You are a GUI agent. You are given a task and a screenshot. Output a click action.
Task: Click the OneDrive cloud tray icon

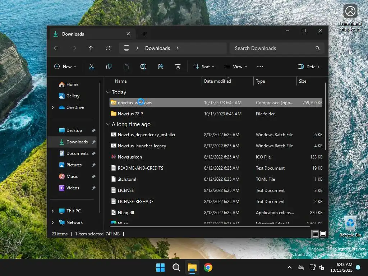coord(301,267)
